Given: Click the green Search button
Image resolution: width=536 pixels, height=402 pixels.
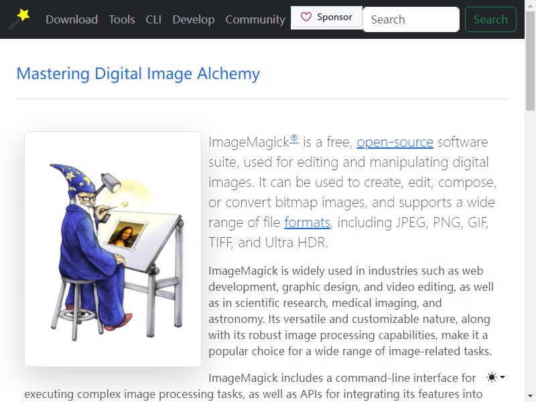Looking at the screenshot, I should pos(490,19).
